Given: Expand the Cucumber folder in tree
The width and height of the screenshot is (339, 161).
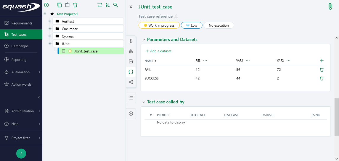Looking at the screenshot, I should tap(50, 29).
